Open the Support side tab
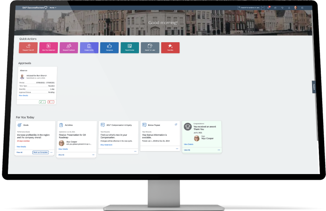Image resolution: width=326 pixels, height=211 pixels. [x=314, y=87]
